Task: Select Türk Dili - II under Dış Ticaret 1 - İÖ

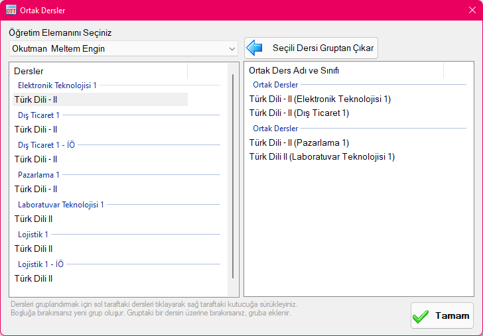Action: (x=36, y=160)
